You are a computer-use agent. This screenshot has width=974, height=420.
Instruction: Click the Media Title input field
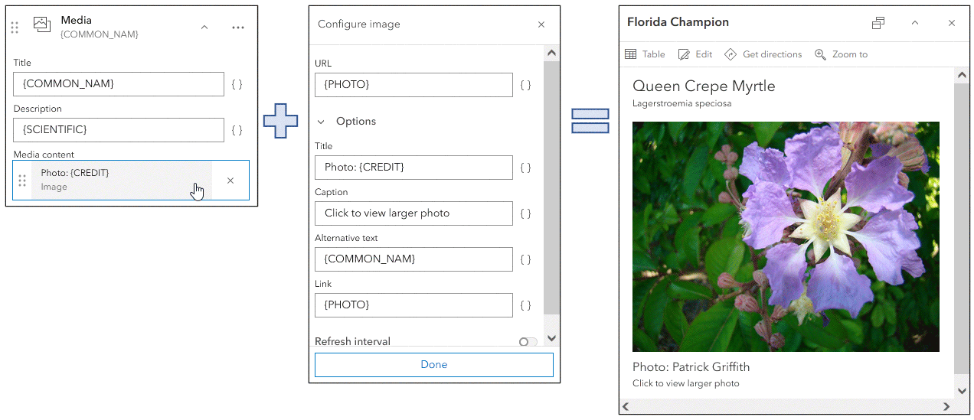118,84
